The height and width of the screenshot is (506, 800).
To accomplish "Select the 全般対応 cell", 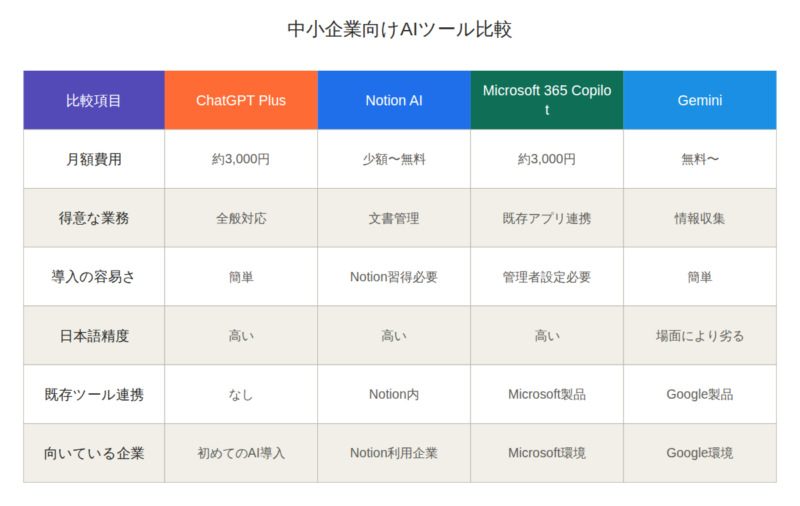I will pos(241,218).
